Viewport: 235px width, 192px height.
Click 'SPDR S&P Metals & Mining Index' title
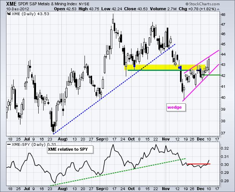(48, 4)
